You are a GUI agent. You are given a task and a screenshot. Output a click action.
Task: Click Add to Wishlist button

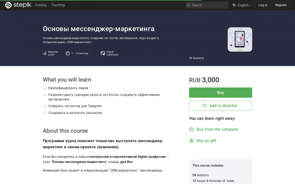(x=220, y=105)
